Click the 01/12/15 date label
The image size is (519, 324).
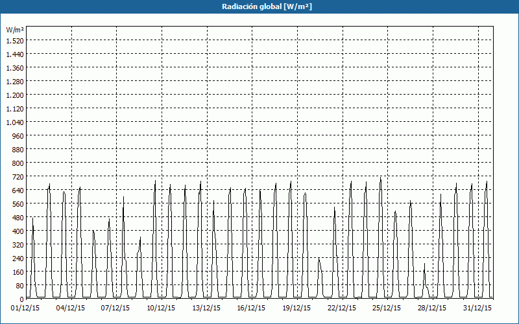pyautogui.click(x=25, y=308)
